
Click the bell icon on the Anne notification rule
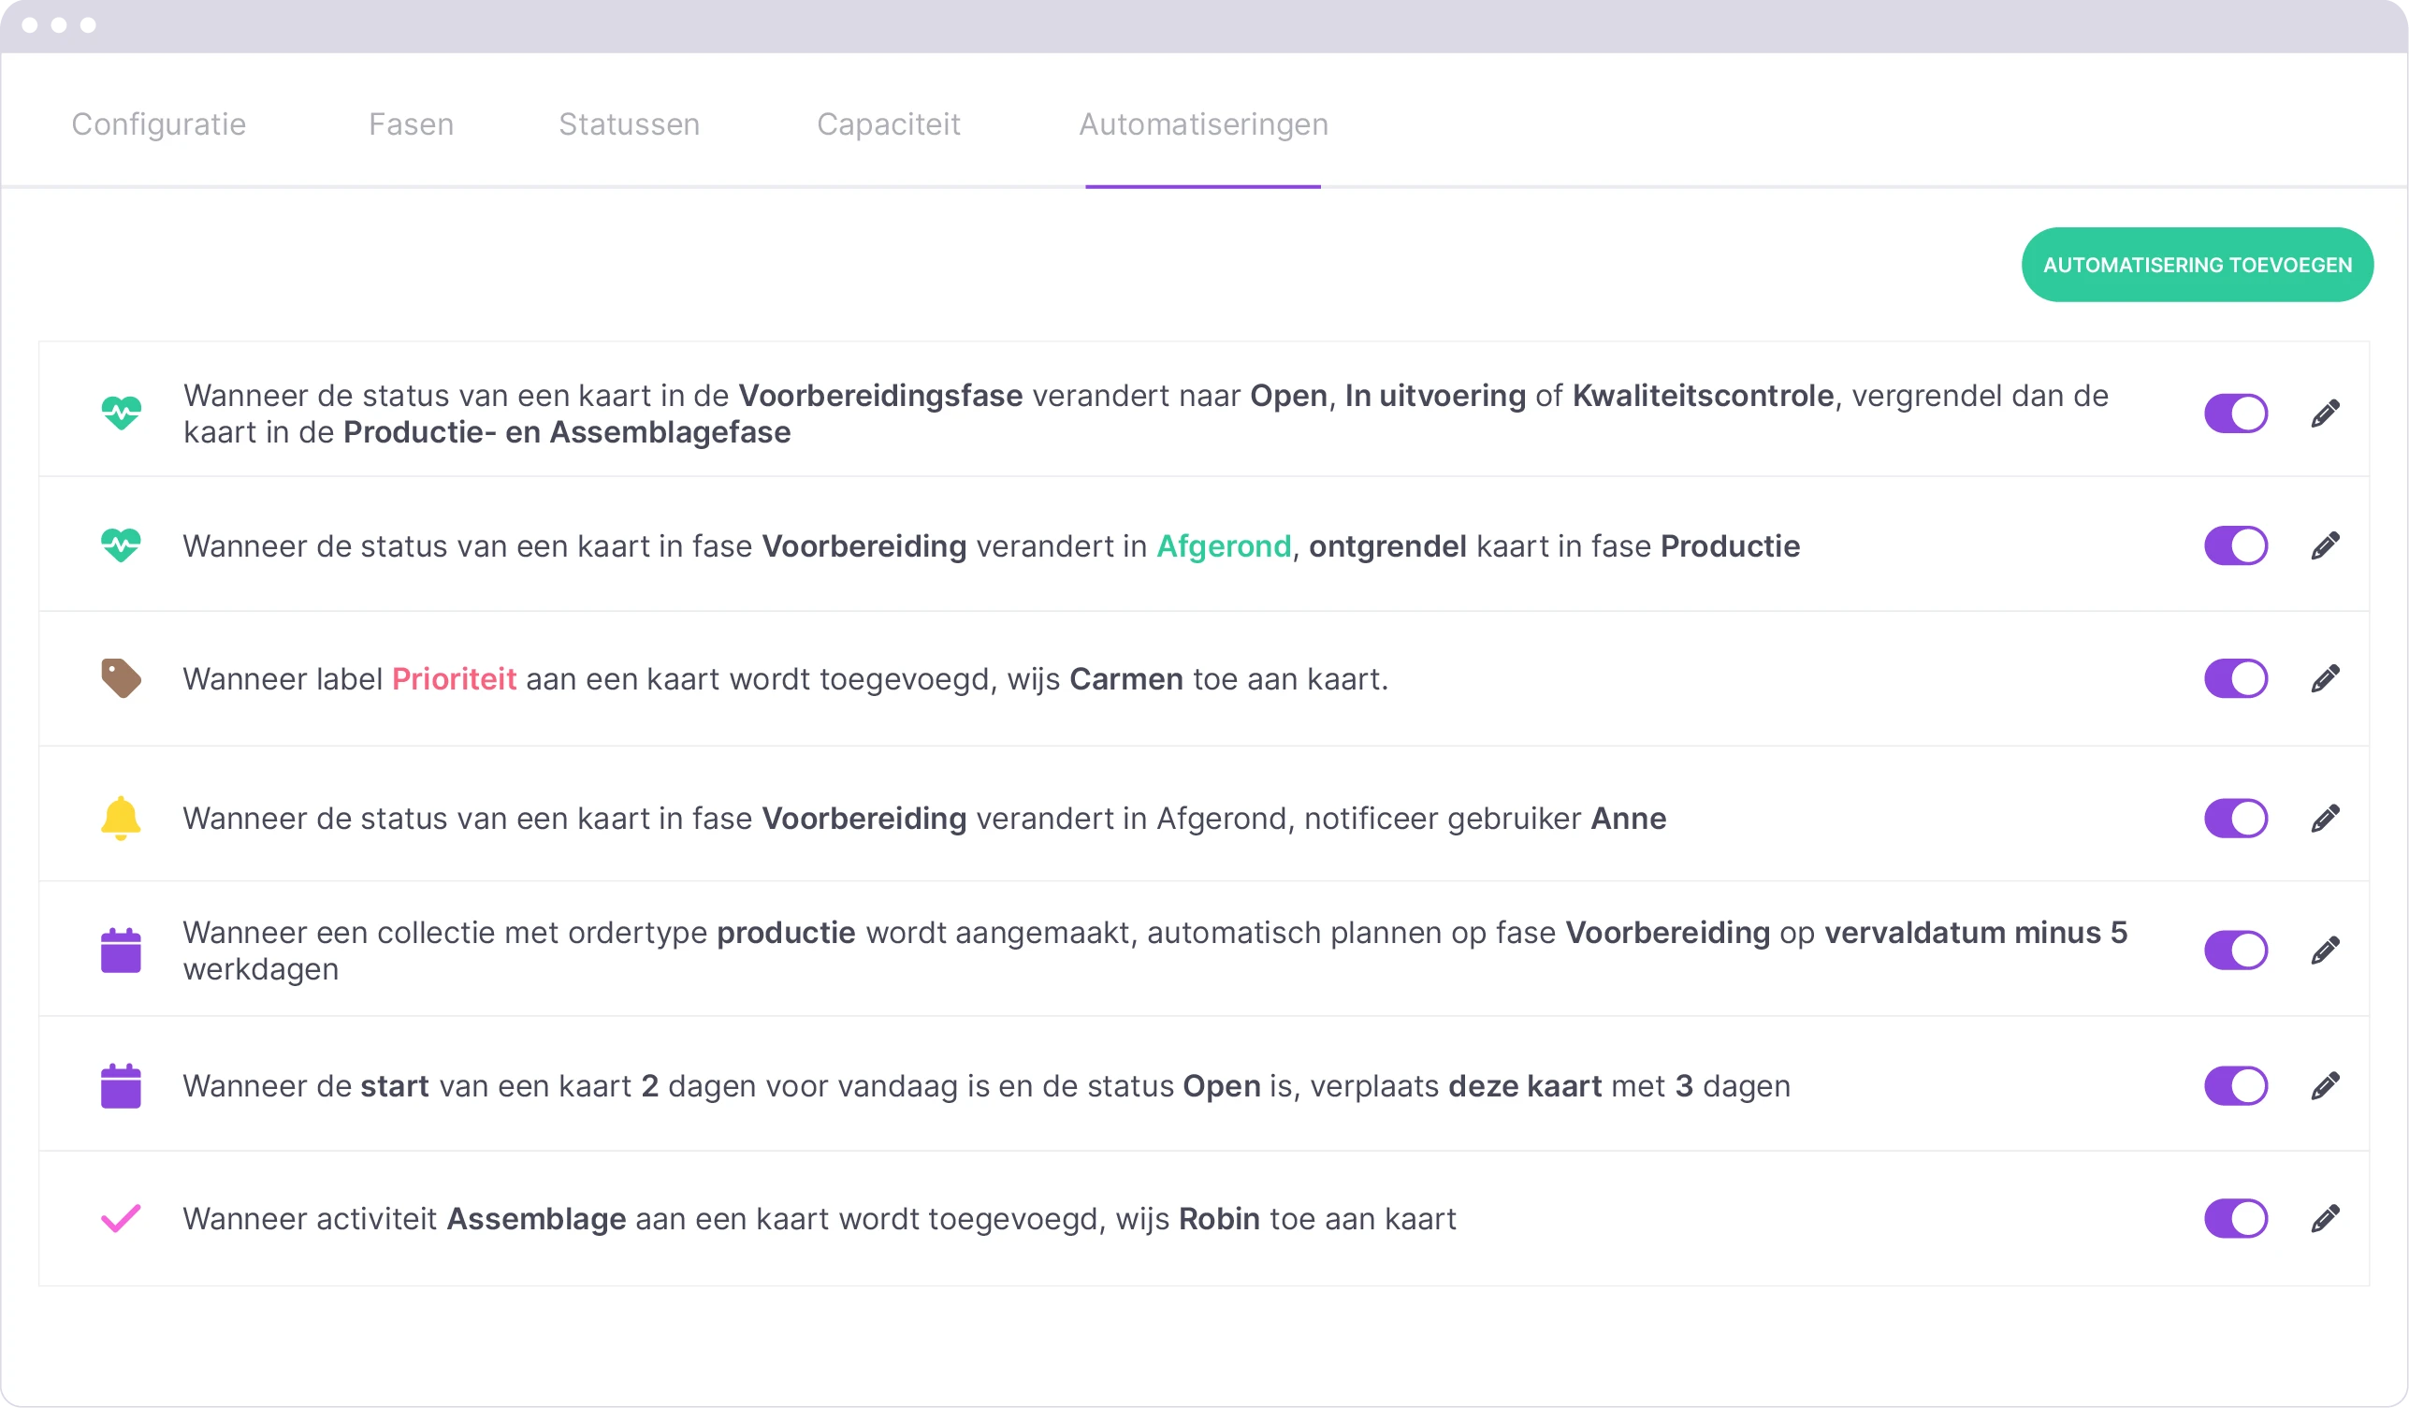click(122, 818)
